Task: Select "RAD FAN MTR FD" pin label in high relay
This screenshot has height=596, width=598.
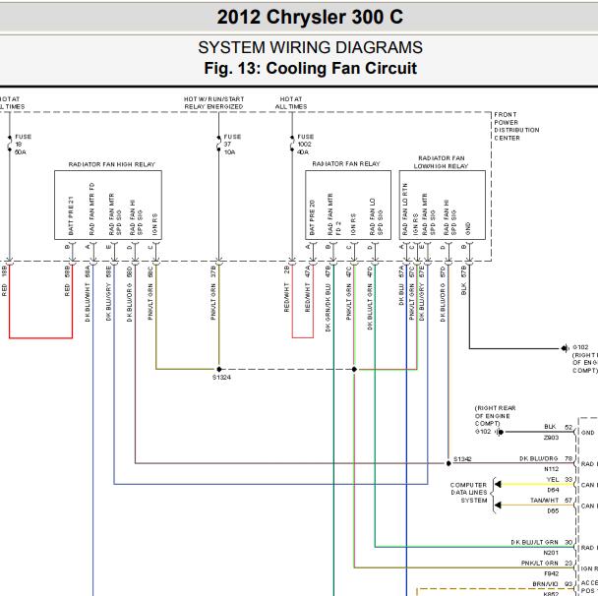Action: pyautogui.click(x=91, y=209)
